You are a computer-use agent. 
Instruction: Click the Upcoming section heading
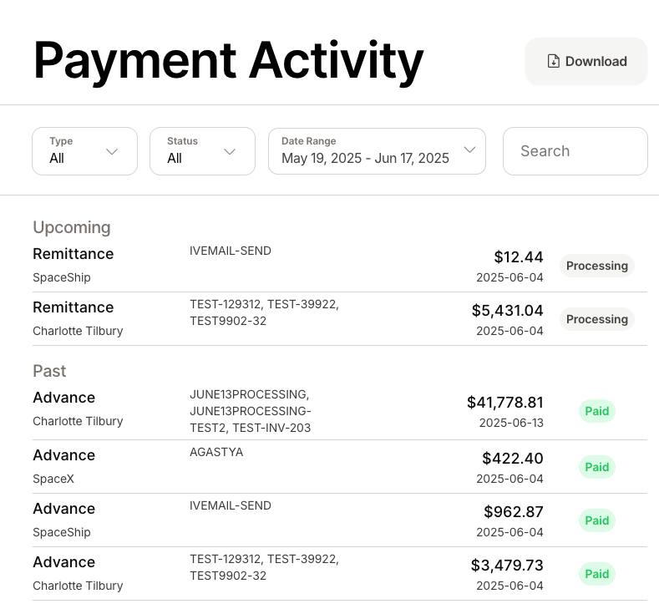(72, 227)
